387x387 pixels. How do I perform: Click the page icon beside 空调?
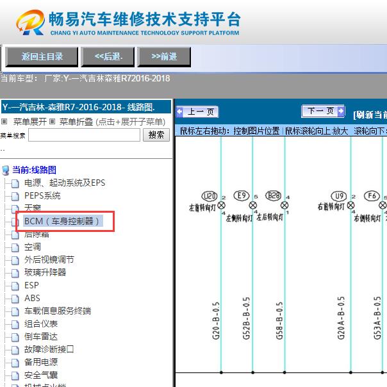15,247
